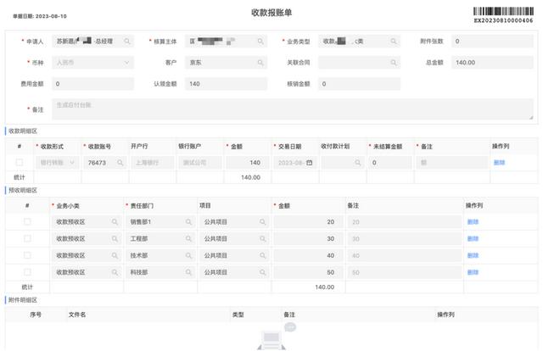This screenshot has width=543, height=351.
Task: Click search icon beside 科技部 department
Action: [188, 272]
